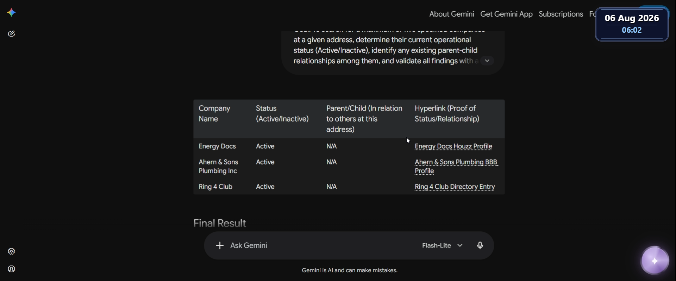
Task: Open the Flash-Lite model dropdown
Action: [x=442, y=245]
